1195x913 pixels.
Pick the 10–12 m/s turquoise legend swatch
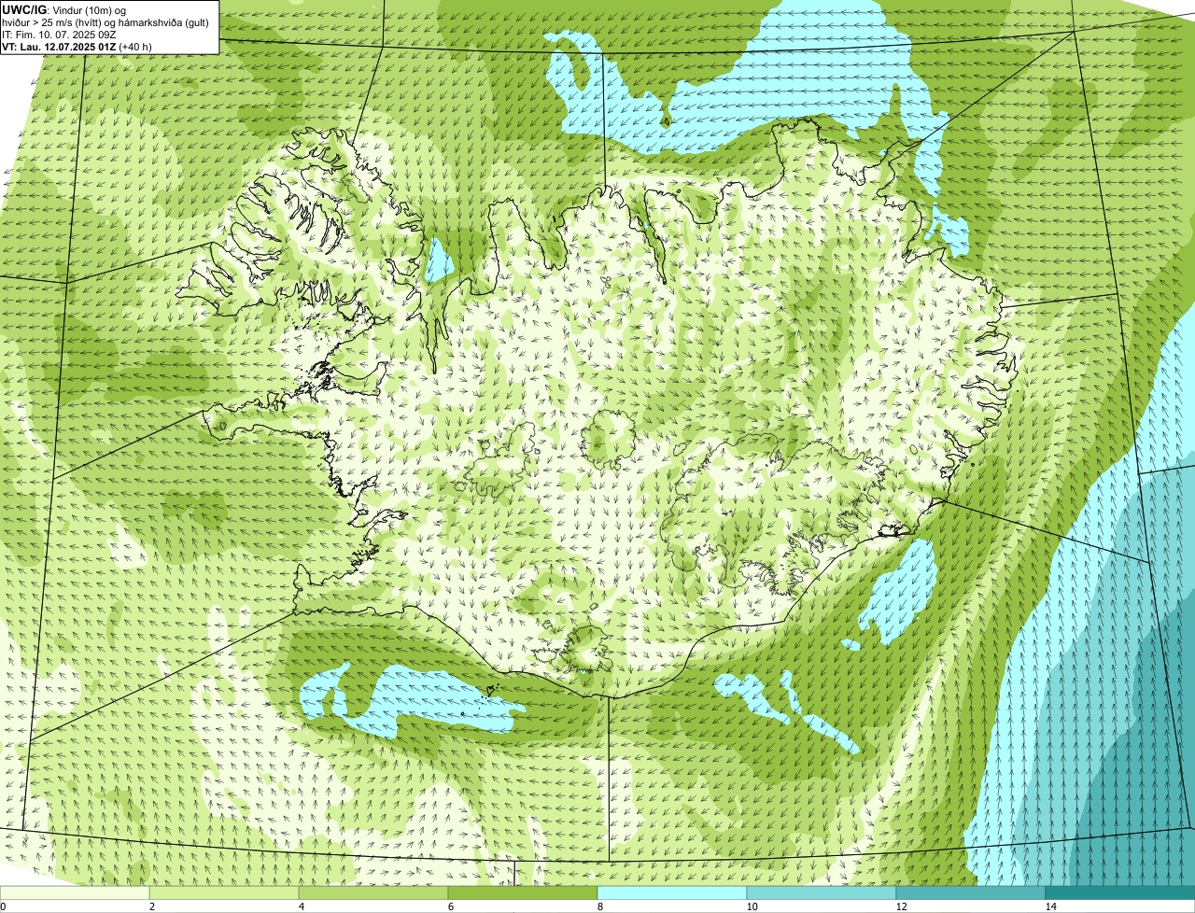822,892
